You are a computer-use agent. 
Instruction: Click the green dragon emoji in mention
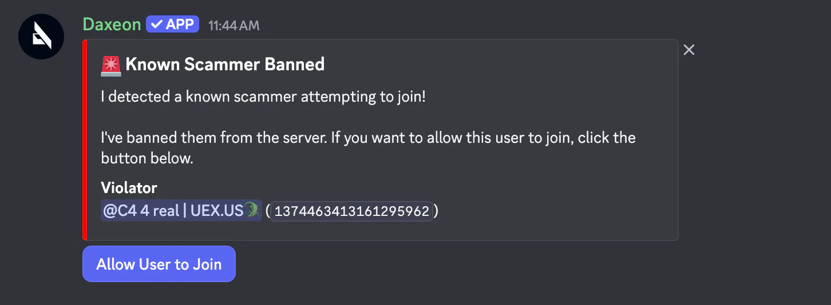(x=252, y=211)
